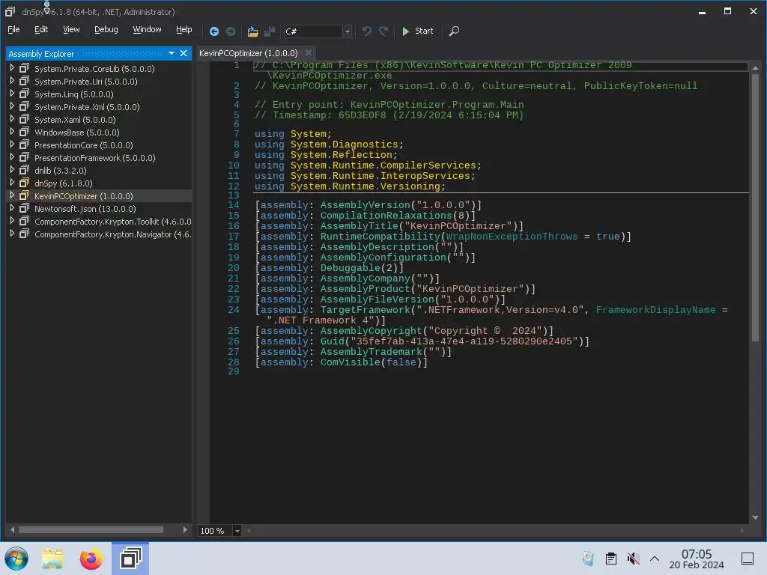The image size is (767, 575).
Task: Click the Redo toolbar icon
Action: tap(383, 31)
